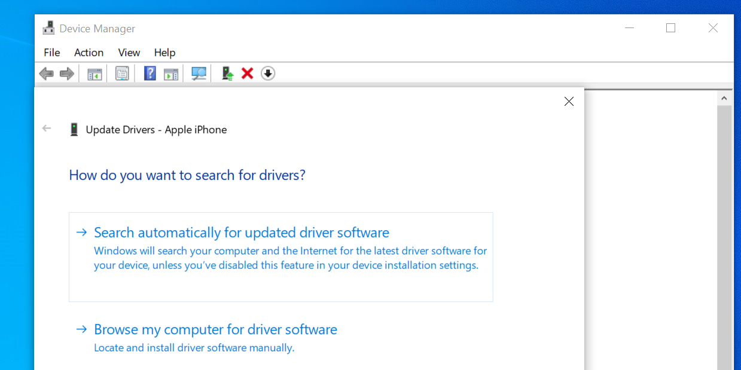Open the File menu

(51, 53)
